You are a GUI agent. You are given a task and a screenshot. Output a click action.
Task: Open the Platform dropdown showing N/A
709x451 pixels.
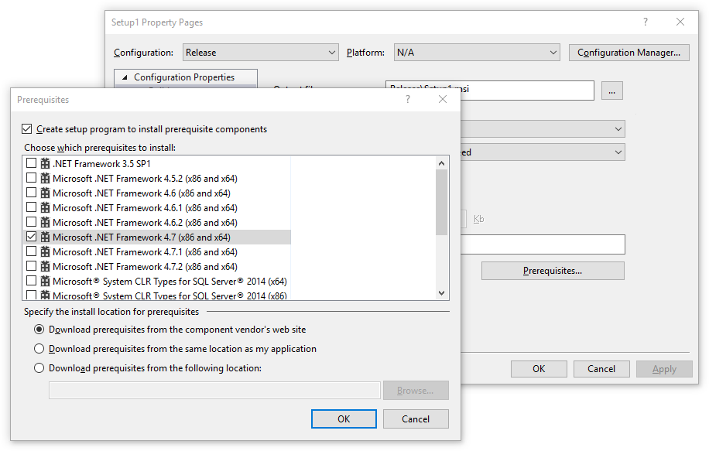pos(476,53)
